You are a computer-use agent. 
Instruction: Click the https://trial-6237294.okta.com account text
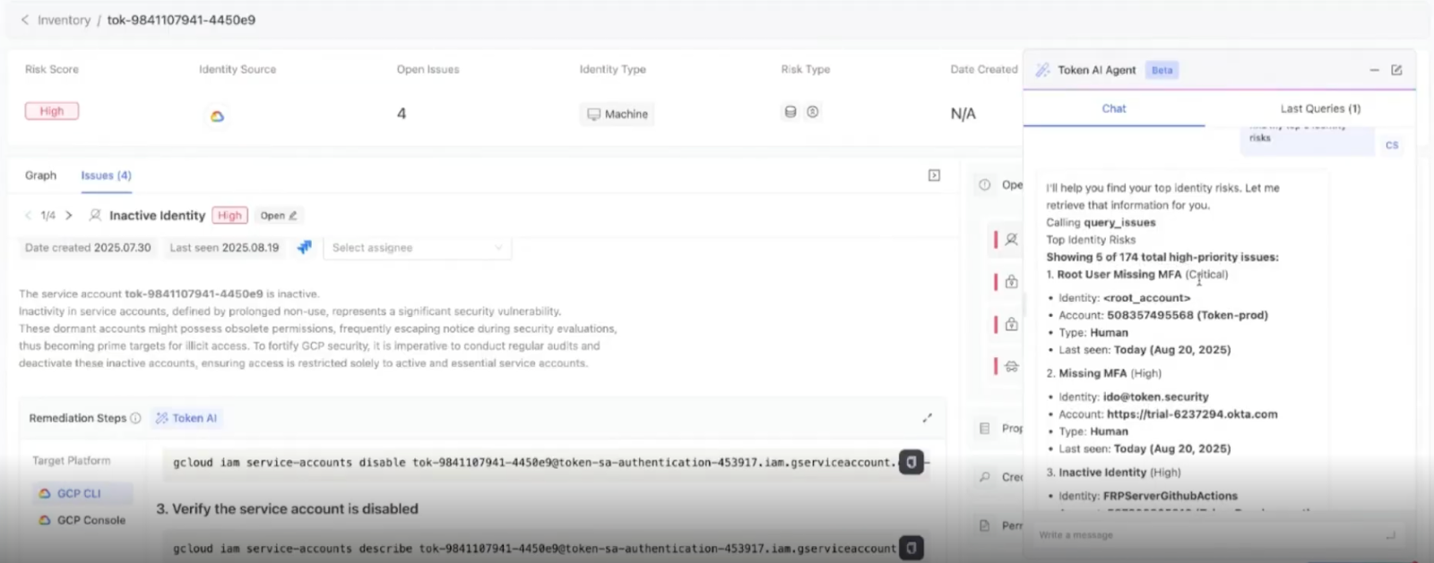pyautogui.click(x=1192, y=414)
